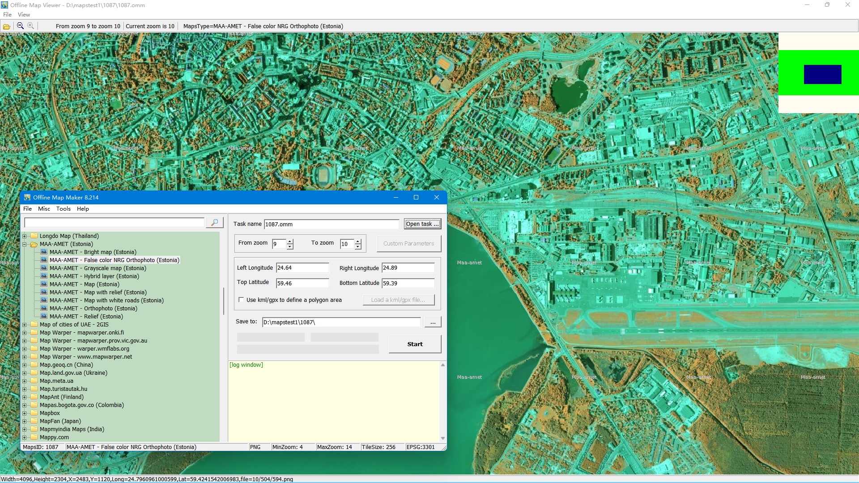Click the Open task ... button
Viewport: 859px width, 483px height.
[x=422, y=224]
